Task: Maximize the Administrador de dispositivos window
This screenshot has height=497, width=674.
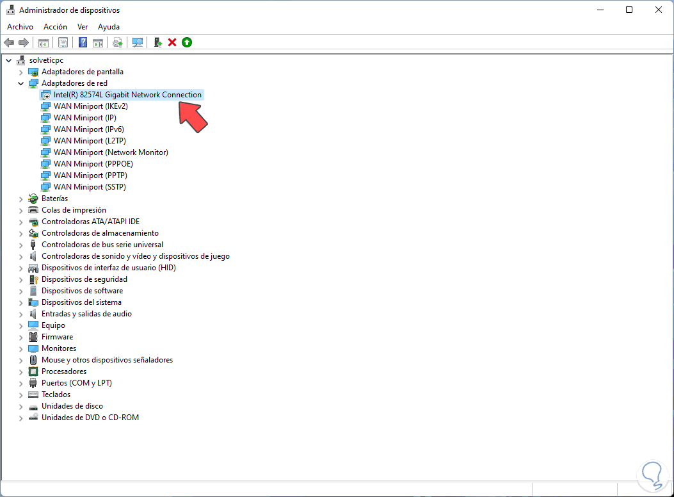Action: [629, 10]
